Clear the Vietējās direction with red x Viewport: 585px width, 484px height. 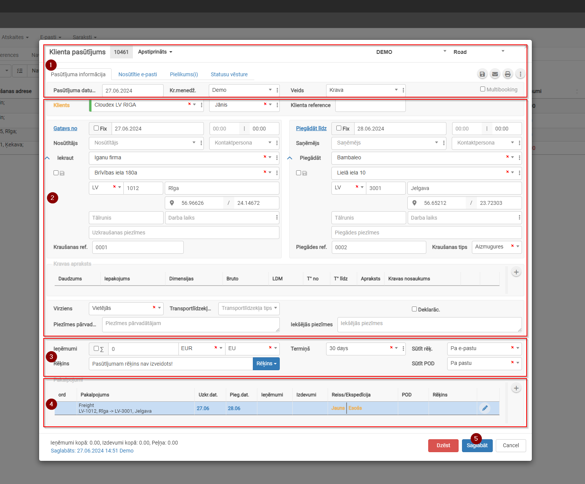154,307
